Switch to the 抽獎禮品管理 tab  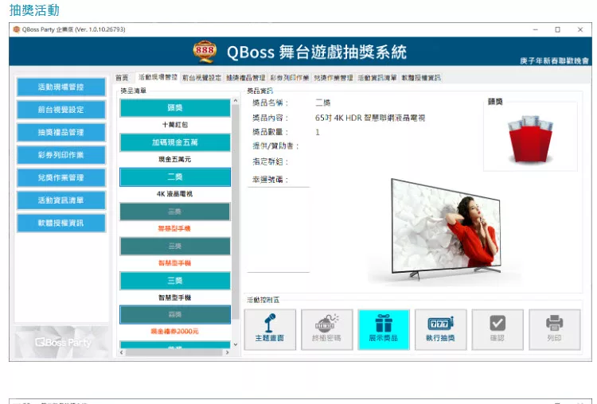tap(246, 78)
